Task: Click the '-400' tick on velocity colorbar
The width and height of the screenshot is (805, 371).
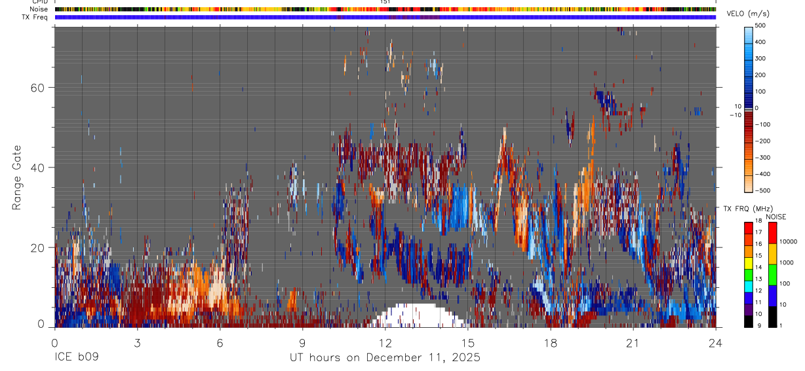Action: (761, 174)
